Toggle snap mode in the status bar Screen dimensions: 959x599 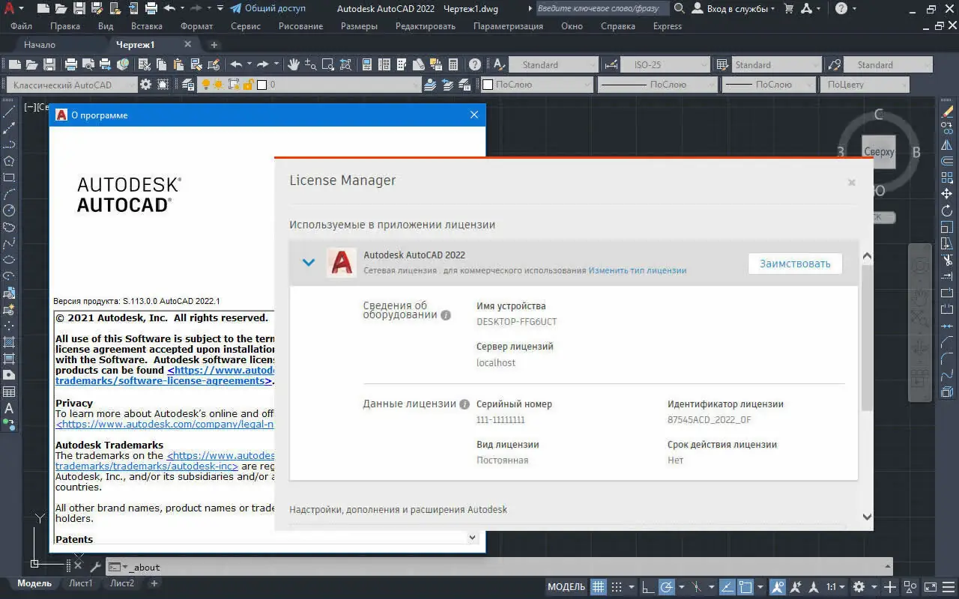(617, 588)
